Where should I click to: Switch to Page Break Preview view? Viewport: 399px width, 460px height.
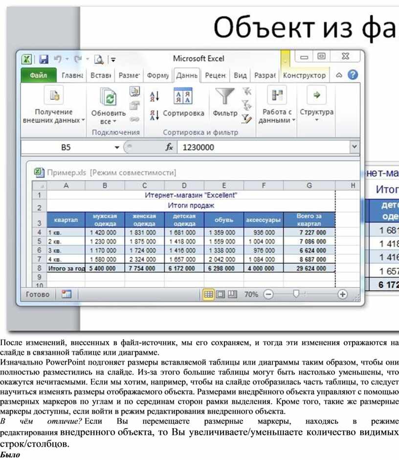click(x=232, y=294)
